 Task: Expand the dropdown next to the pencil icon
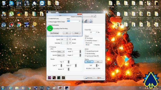[x=92, y=16]
